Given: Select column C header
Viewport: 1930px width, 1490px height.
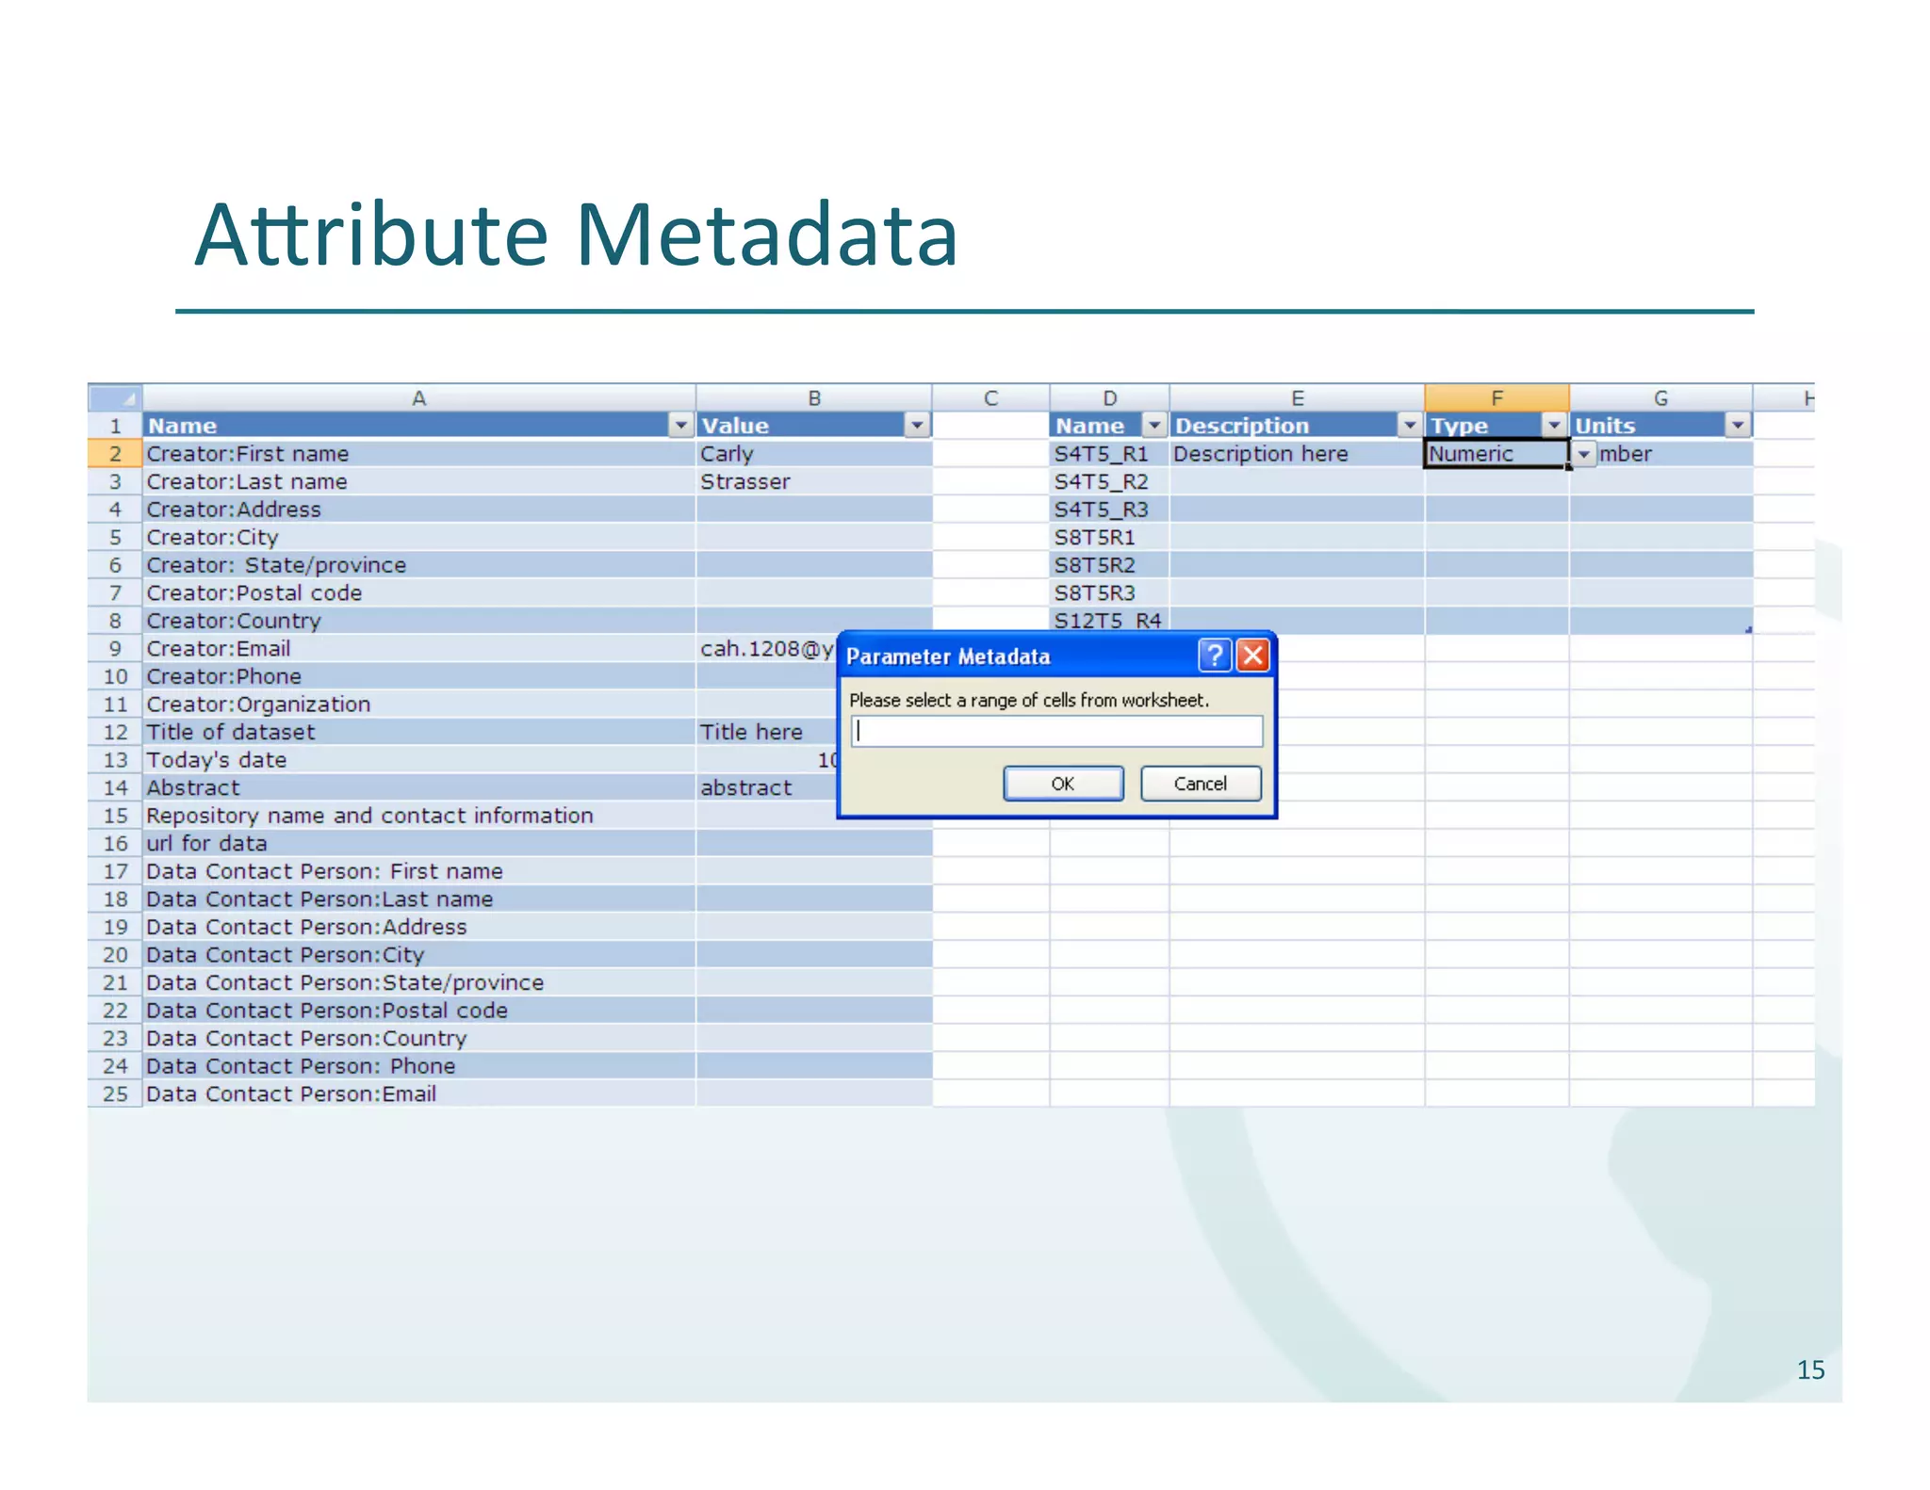Looking at the screenshot, I should (990, 397).
